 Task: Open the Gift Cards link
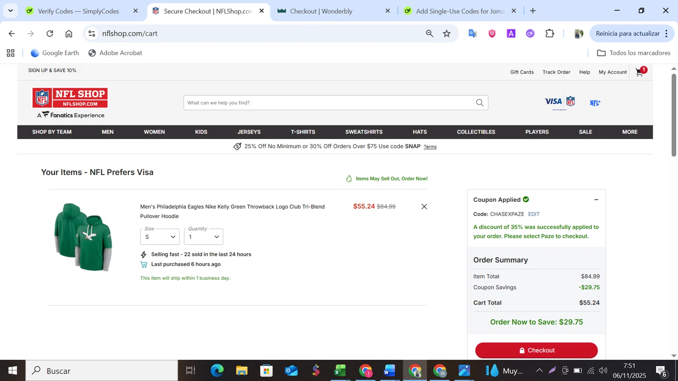tap(522, 72)
